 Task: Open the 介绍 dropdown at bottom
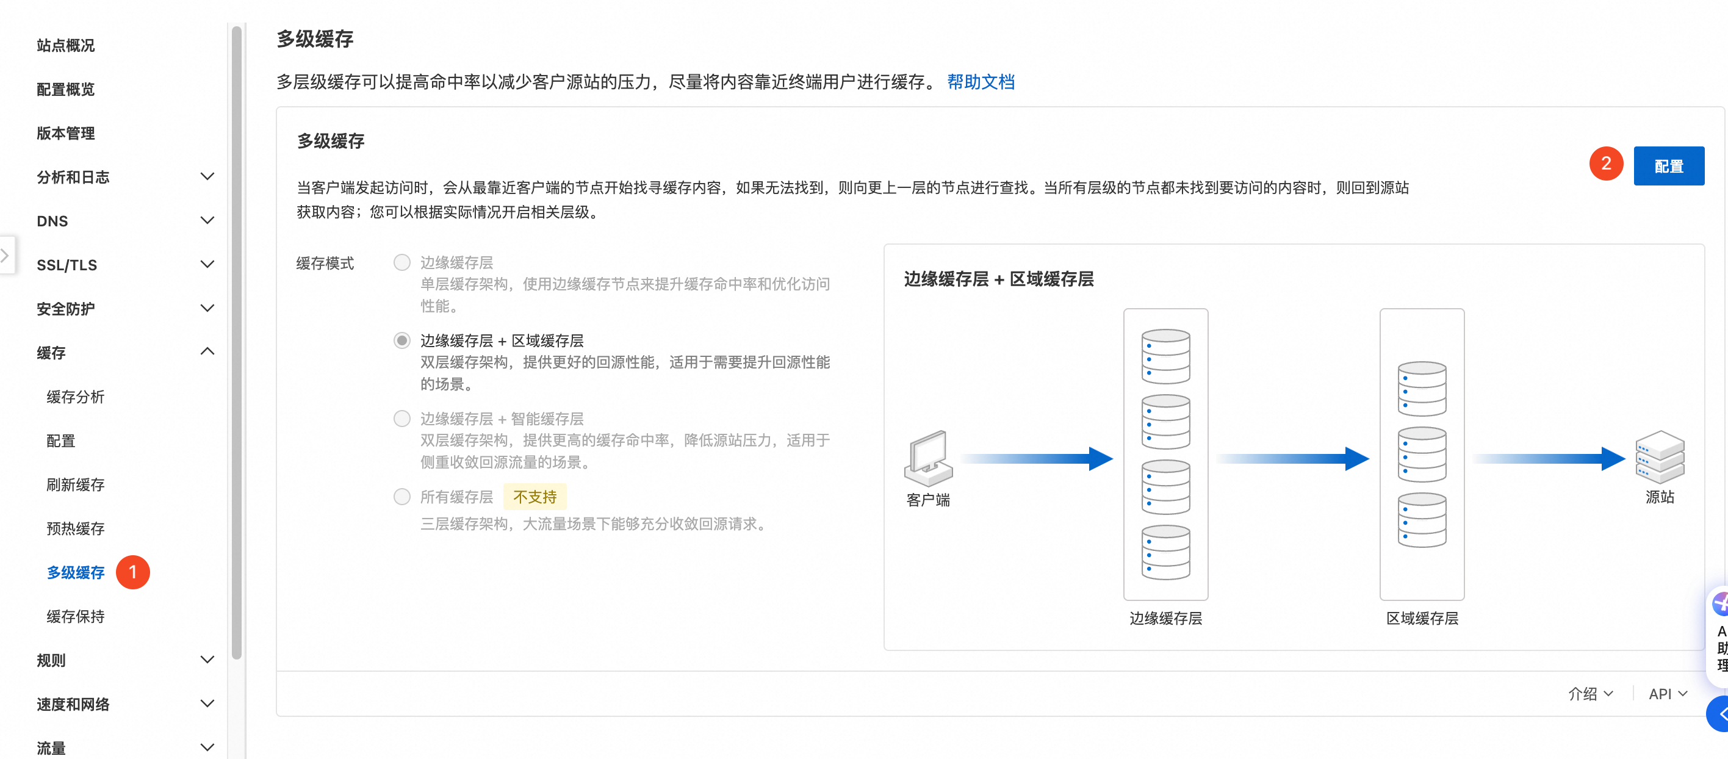point(1590,694)
